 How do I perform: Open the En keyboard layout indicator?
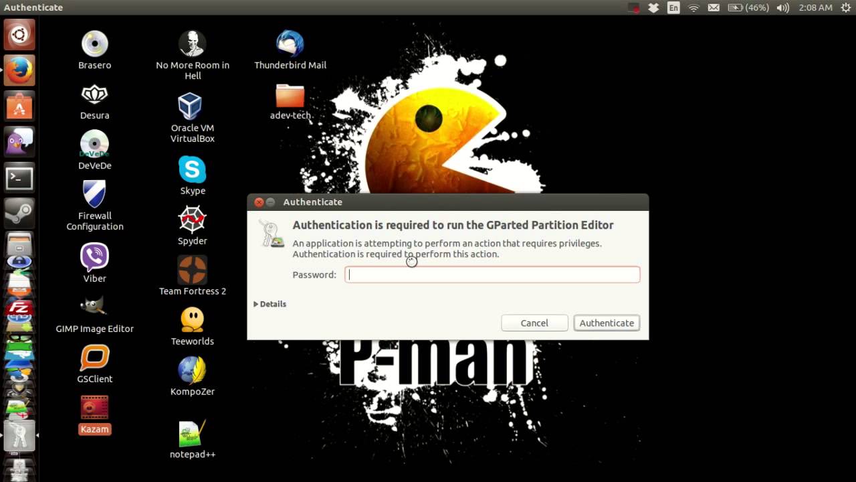click(674, 8)
